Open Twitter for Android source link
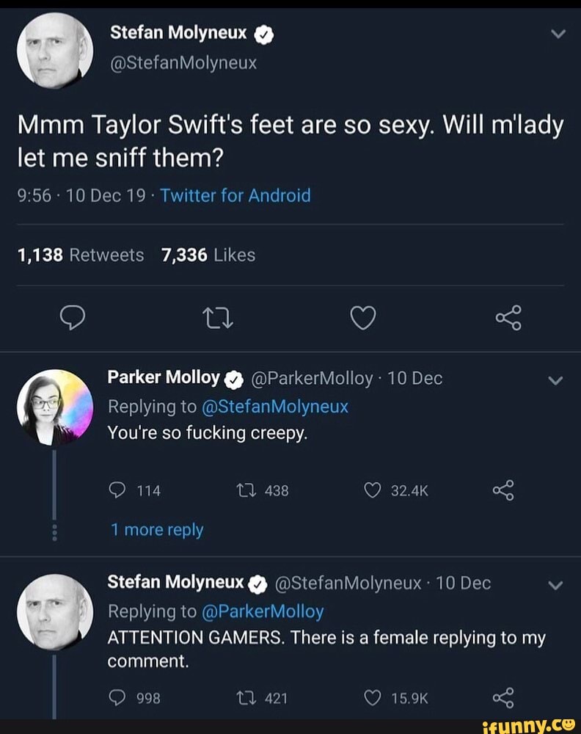 (x=235, y=195)
